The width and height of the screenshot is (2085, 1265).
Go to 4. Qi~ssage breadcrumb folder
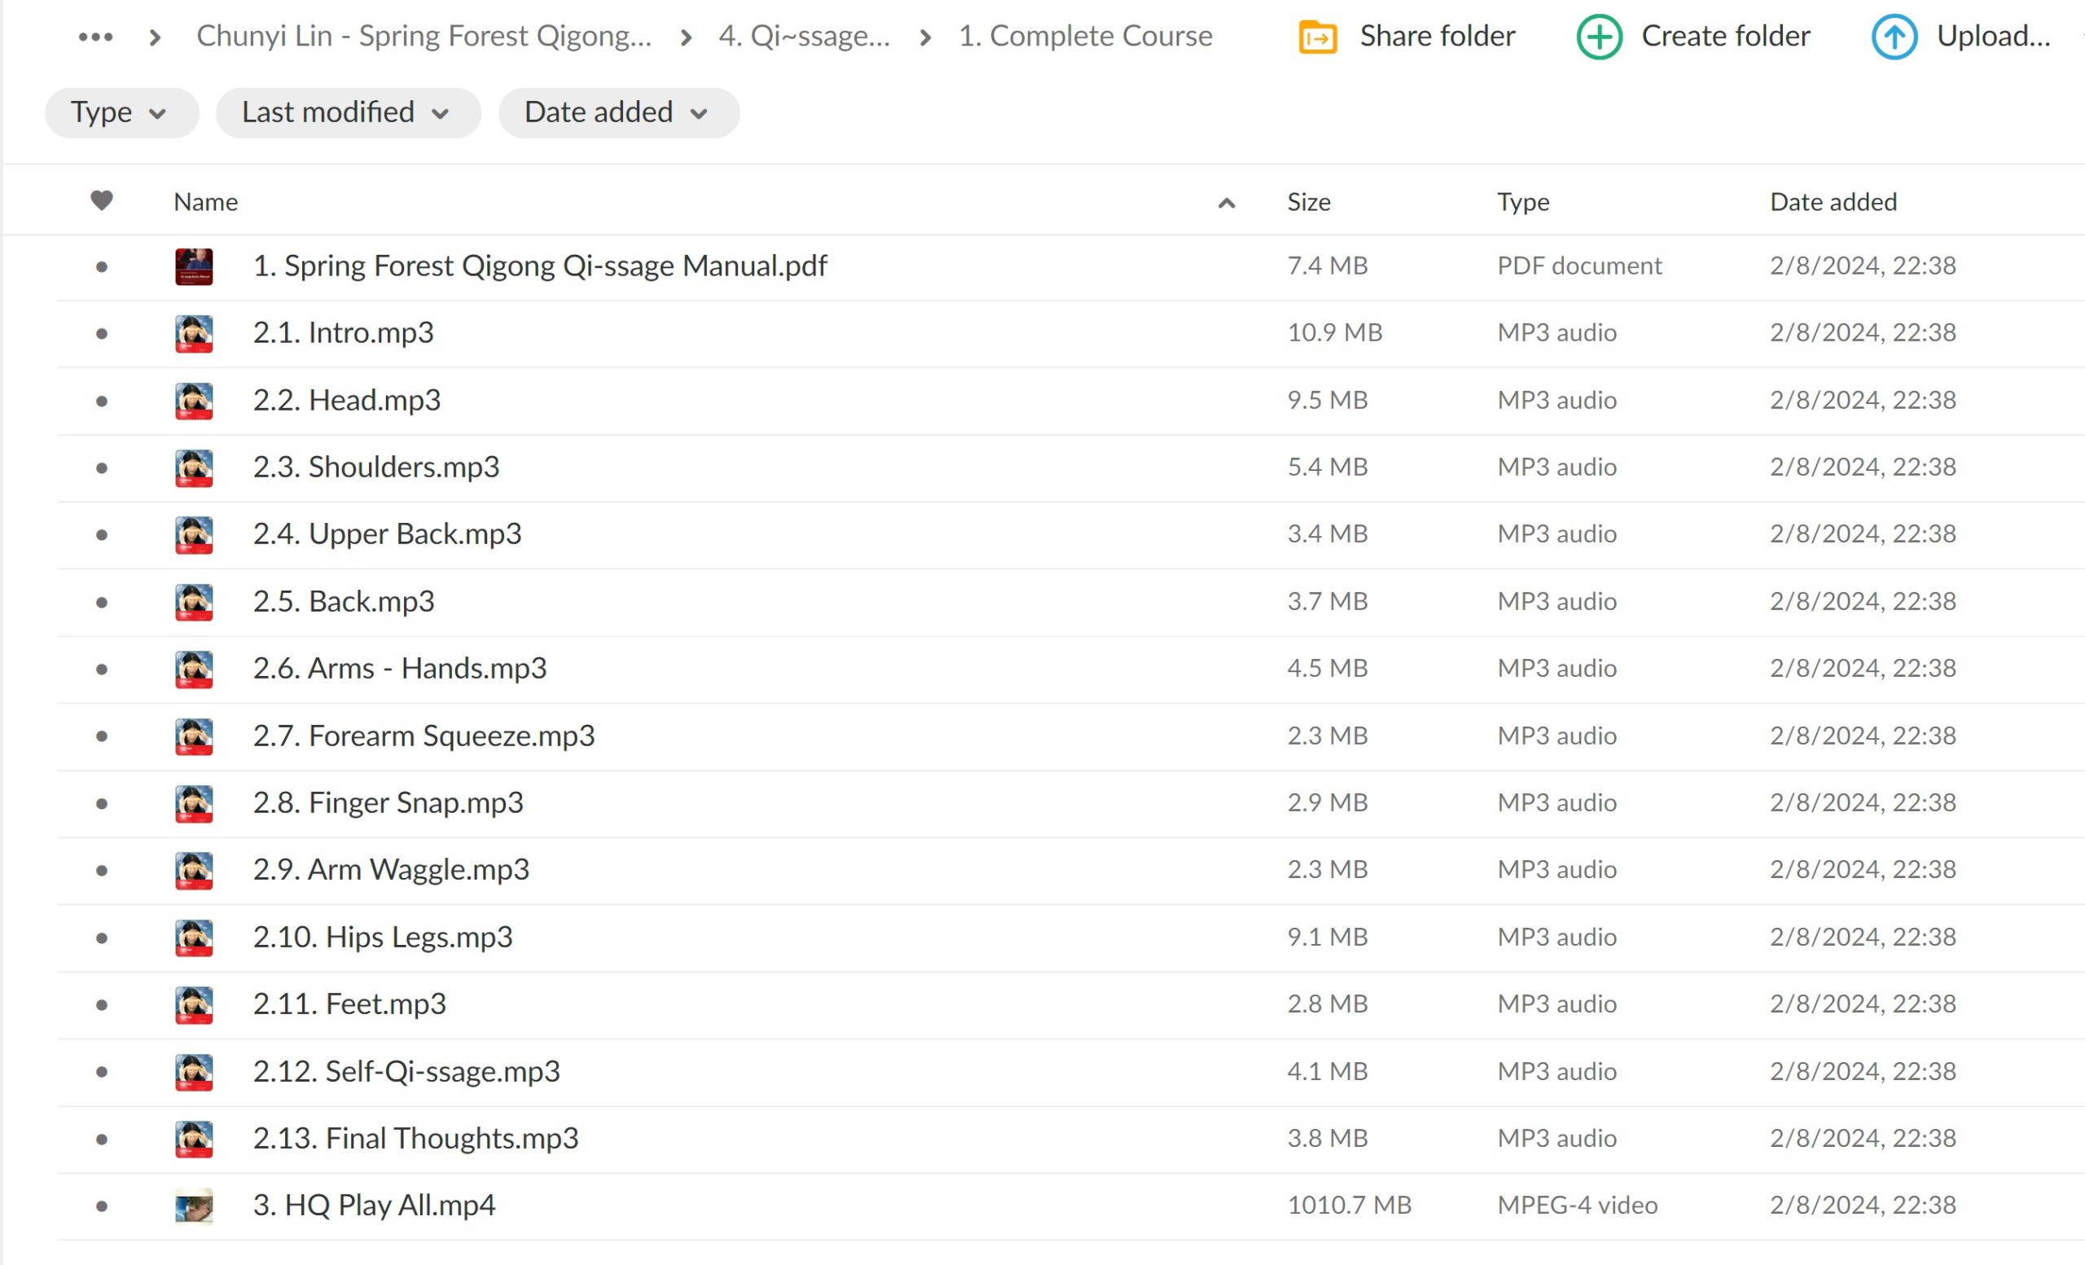tap(804, 37)
